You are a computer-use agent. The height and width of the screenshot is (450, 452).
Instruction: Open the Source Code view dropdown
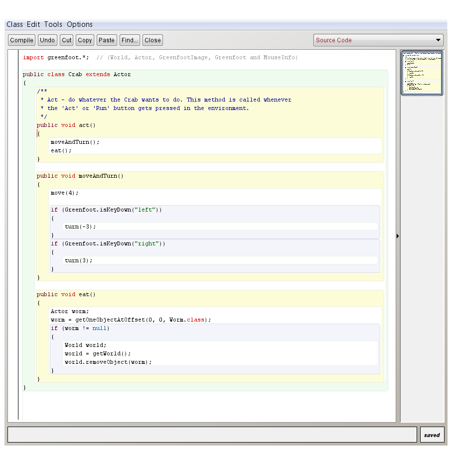[378, 40]
